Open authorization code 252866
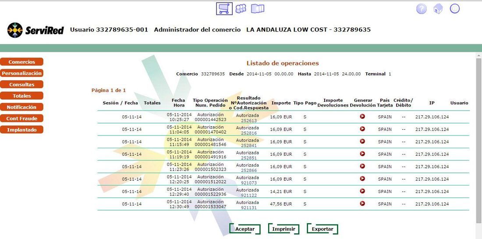This screenshot has height=239, width=482. click(249, 170)
